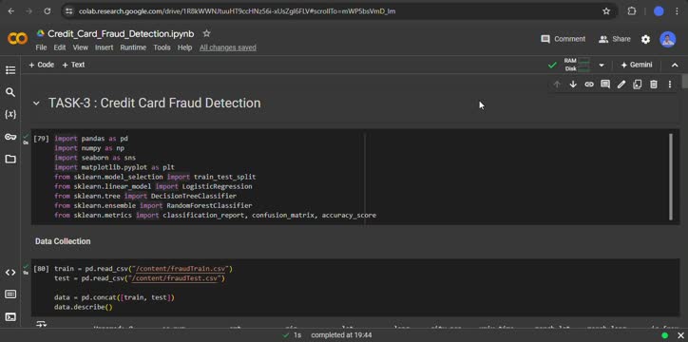
Task: Move cell up arrow
Action: coord(557,85)
